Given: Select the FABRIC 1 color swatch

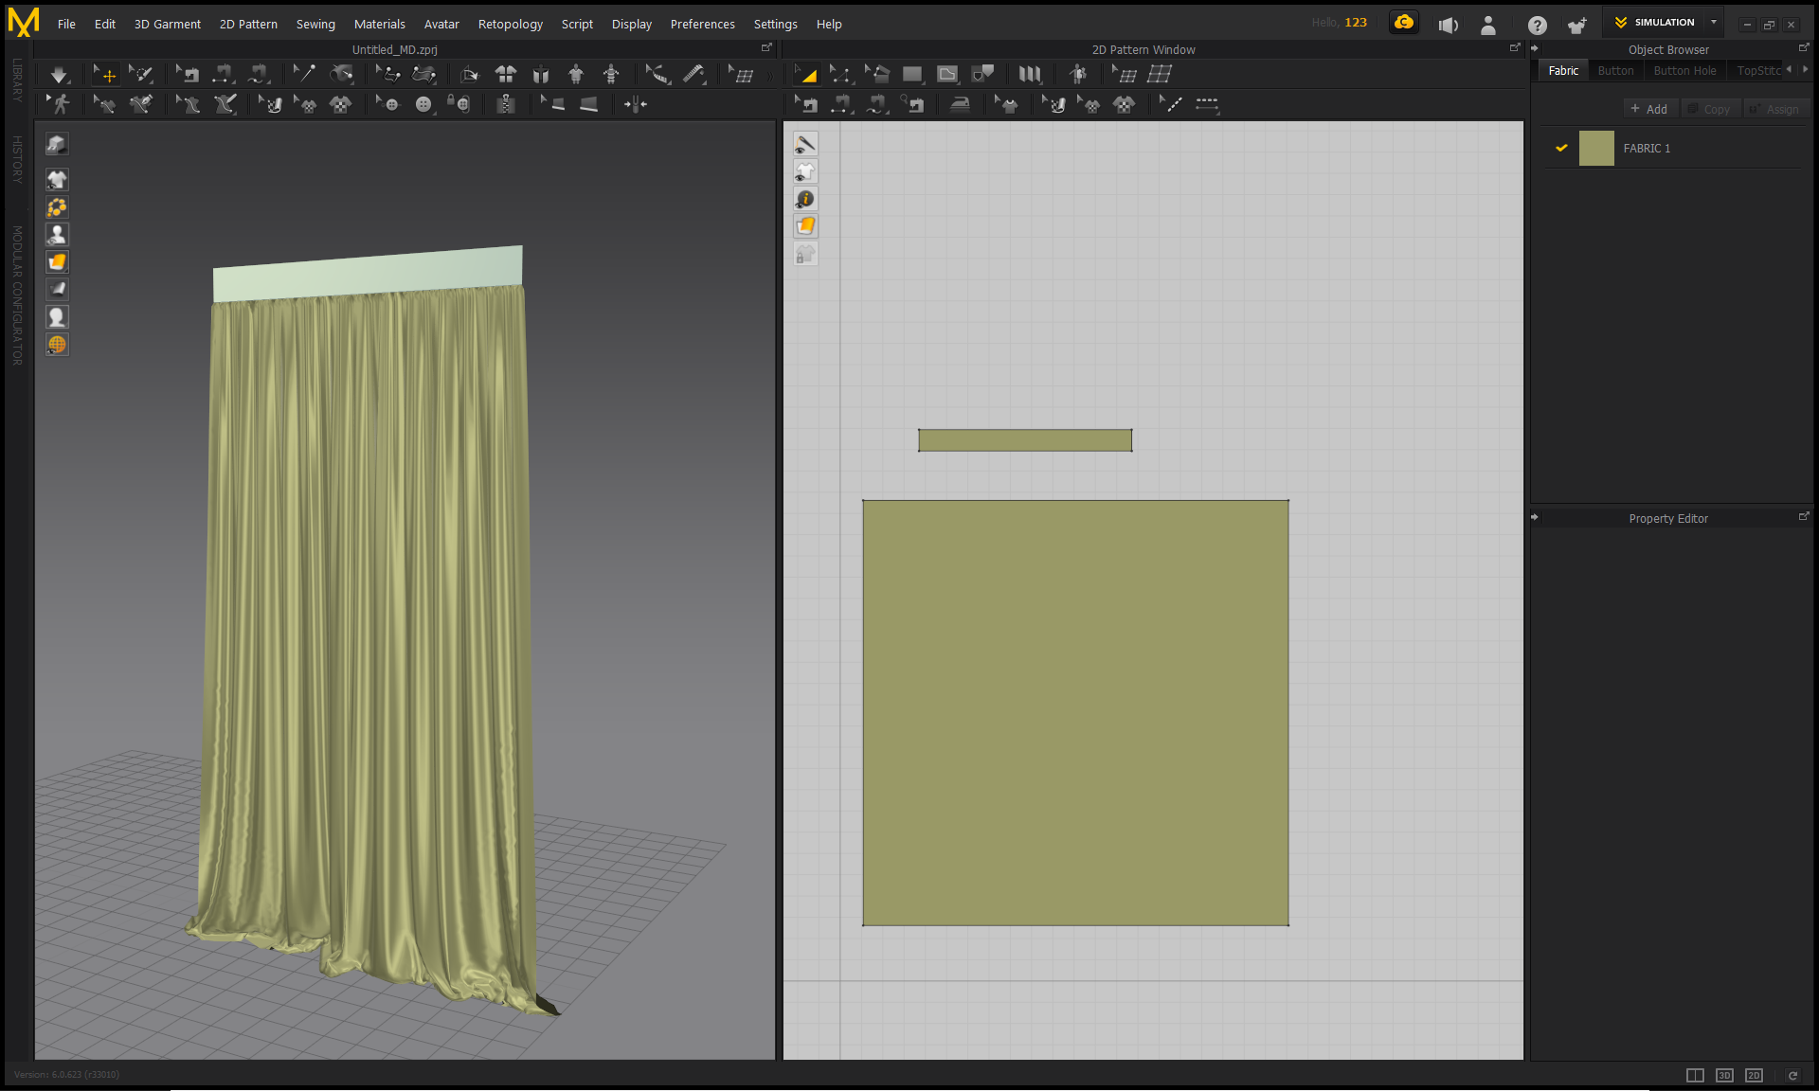Looking at the screenshot, I should 1594,148.
